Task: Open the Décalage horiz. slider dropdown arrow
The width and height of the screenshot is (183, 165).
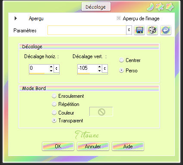Action: (57, 68)
